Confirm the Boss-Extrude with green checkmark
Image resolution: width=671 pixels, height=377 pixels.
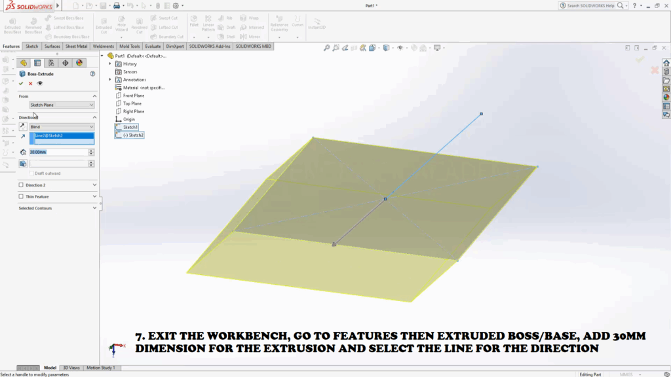[21, 84]
